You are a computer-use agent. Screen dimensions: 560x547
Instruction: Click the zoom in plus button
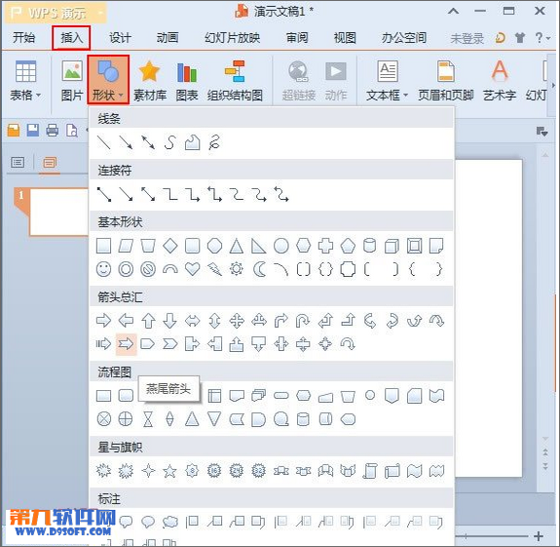(x=539, y=536)
